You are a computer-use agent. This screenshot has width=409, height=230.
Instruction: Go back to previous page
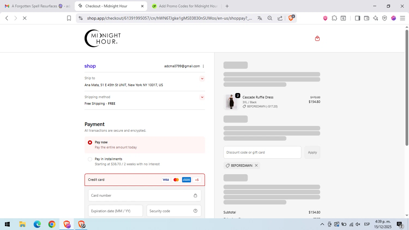(7, 18)
